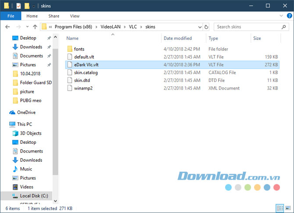This screenshot has width=294, height=213.
Task: Open the address bar history dropdown
Action: 200,27
